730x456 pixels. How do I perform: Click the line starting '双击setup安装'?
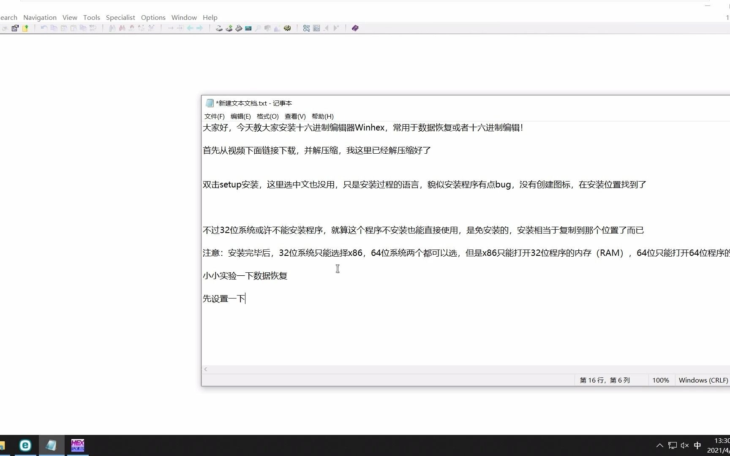click(x=425, y=185)
